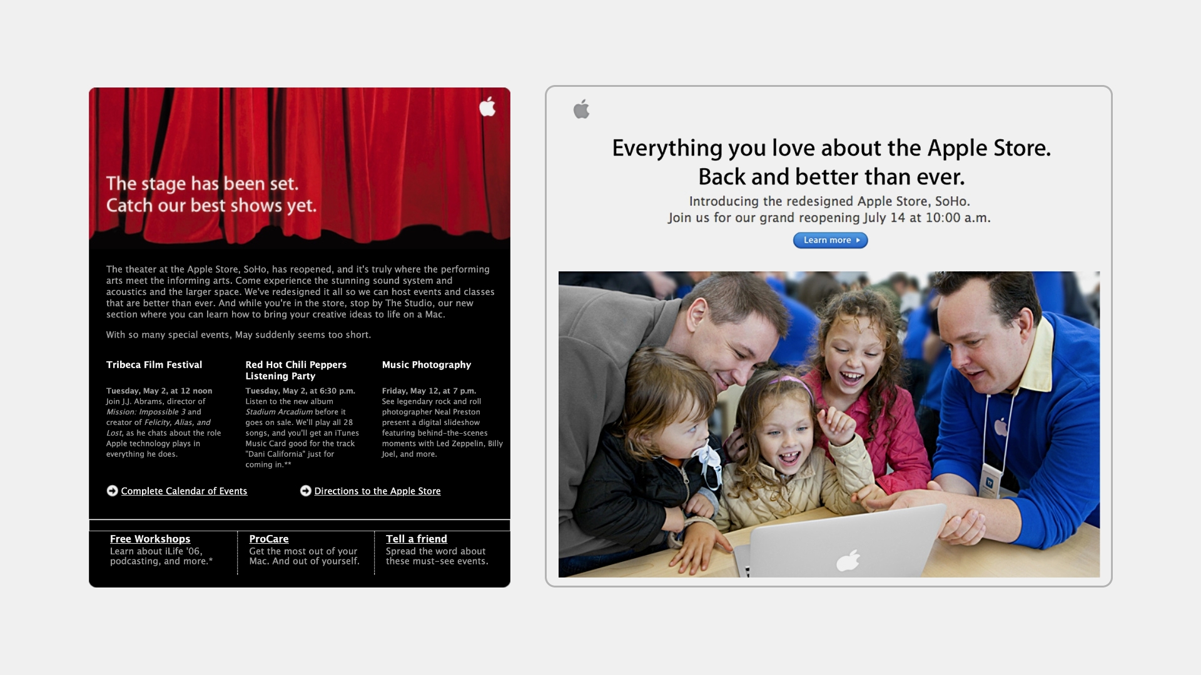1201x675 pixels.
Task: Open the Complete Calendar of Events link
Action: (184, 491)
